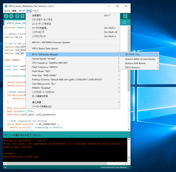
Task: Click the Arduino logo in title bar
Action: point(6,6)
